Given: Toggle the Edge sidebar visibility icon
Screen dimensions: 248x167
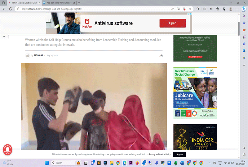Looking at the screenshot, I should (x=244, y=148).
